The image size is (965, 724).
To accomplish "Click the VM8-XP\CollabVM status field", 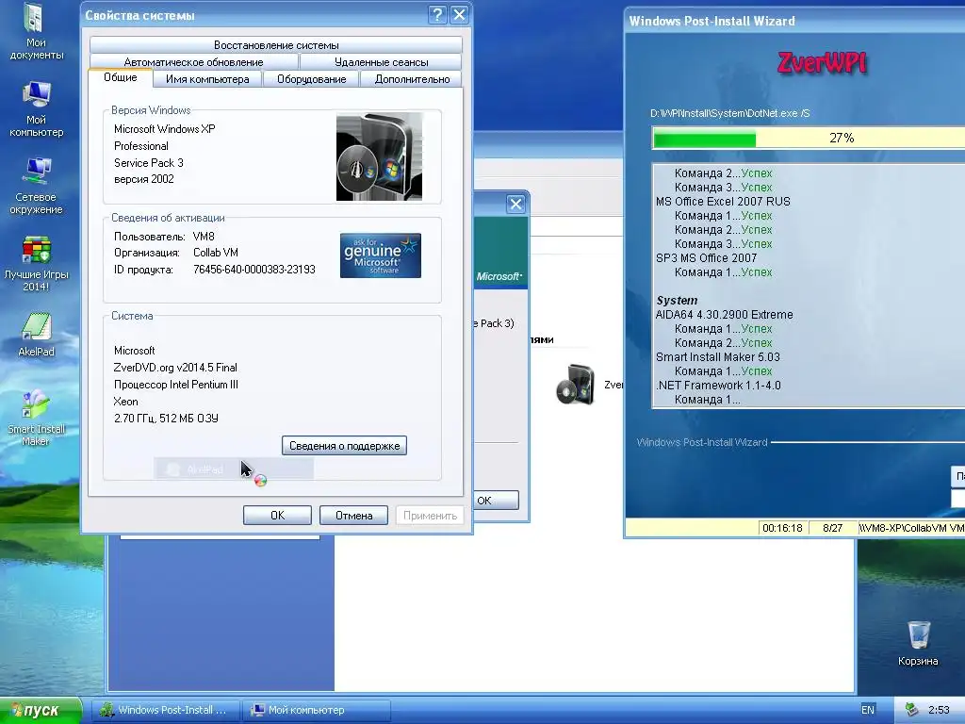I will coord(912,528).
